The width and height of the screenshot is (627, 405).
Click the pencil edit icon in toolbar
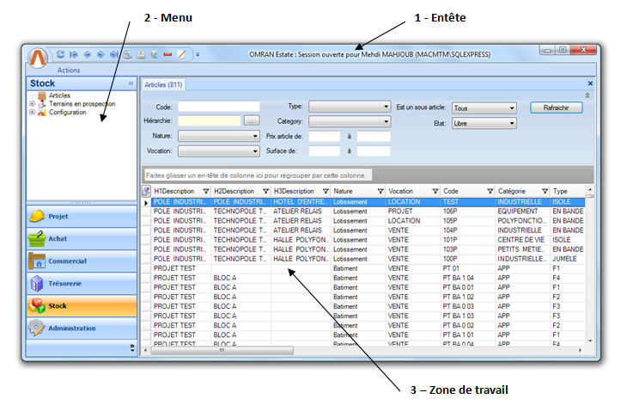pos(181,53)
